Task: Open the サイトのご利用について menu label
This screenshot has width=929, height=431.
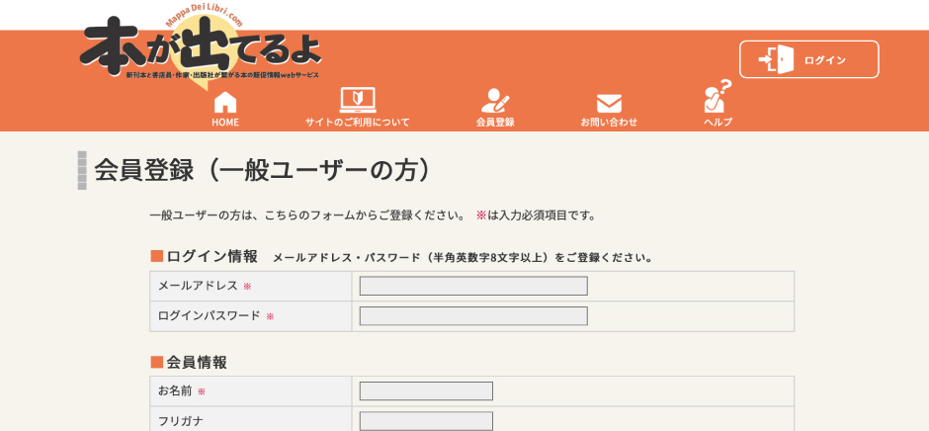Action: click(357, 123)
